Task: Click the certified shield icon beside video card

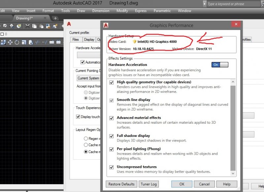Action: point(134,42)
